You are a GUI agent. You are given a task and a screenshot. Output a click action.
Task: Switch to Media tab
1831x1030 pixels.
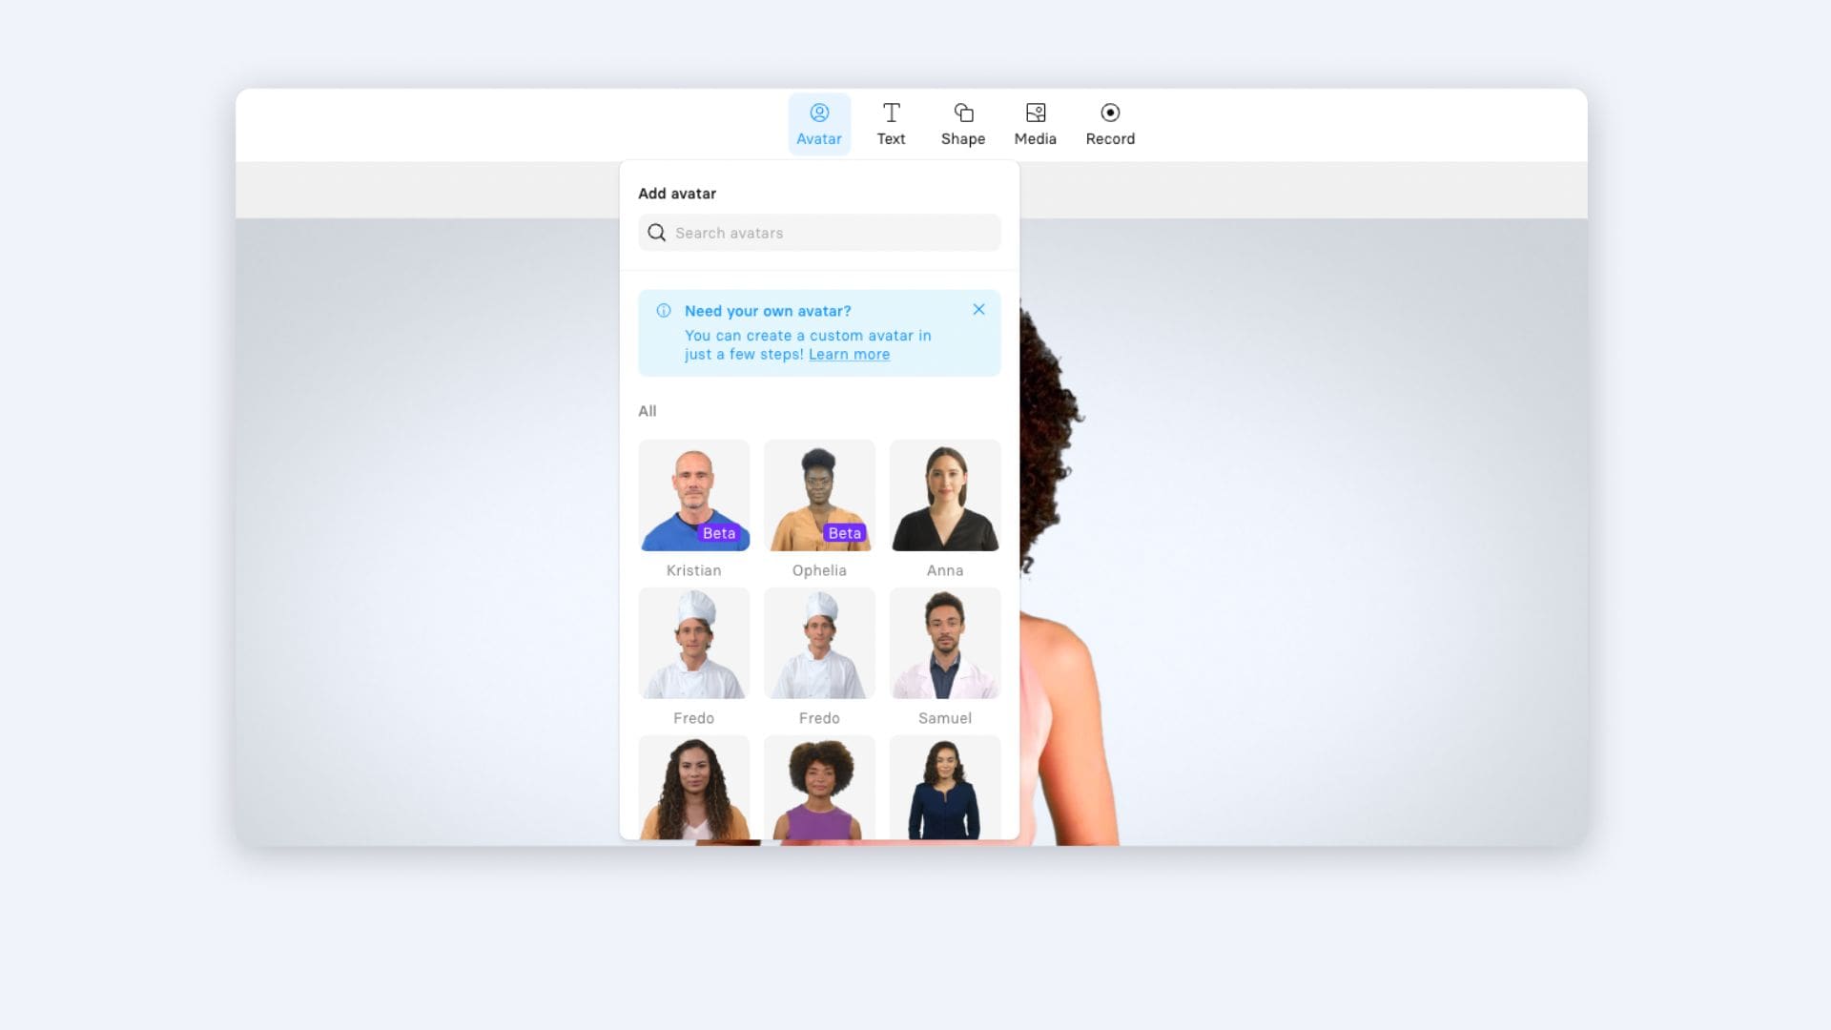click(x=1035, y=123)
